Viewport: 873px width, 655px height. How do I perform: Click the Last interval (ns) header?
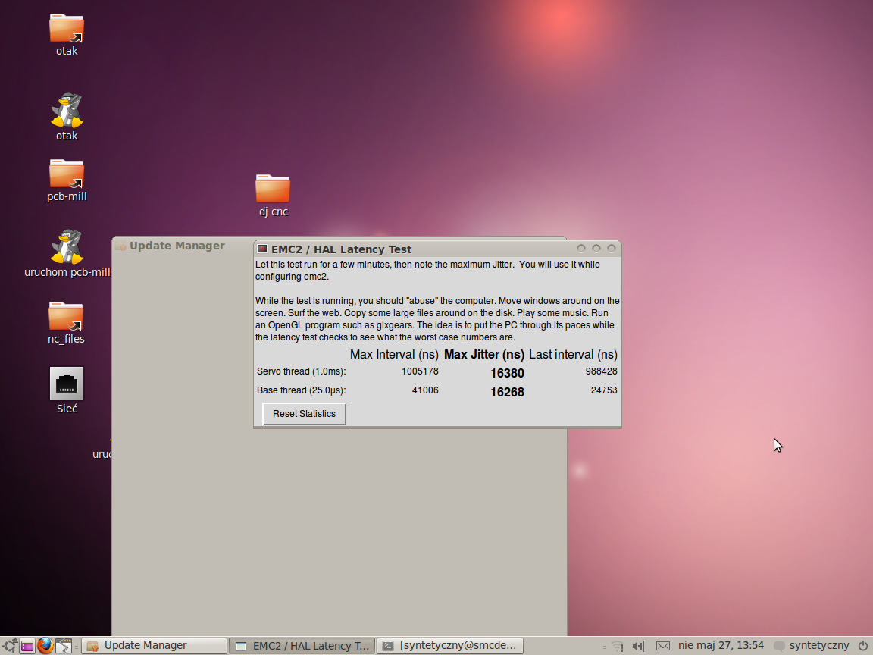[x=573, y=355]
